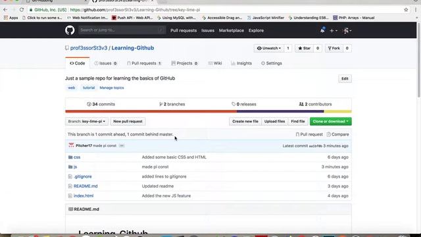Click the Edit description button

[345, 79]
